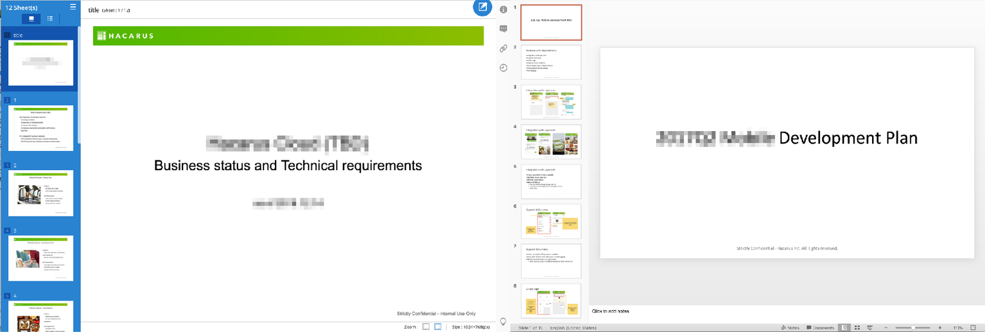This screenshot has width=985, height=332.
Task: Click 'Development Plan' slide title text
Action: pyautogui.click(x=848, y=138)
